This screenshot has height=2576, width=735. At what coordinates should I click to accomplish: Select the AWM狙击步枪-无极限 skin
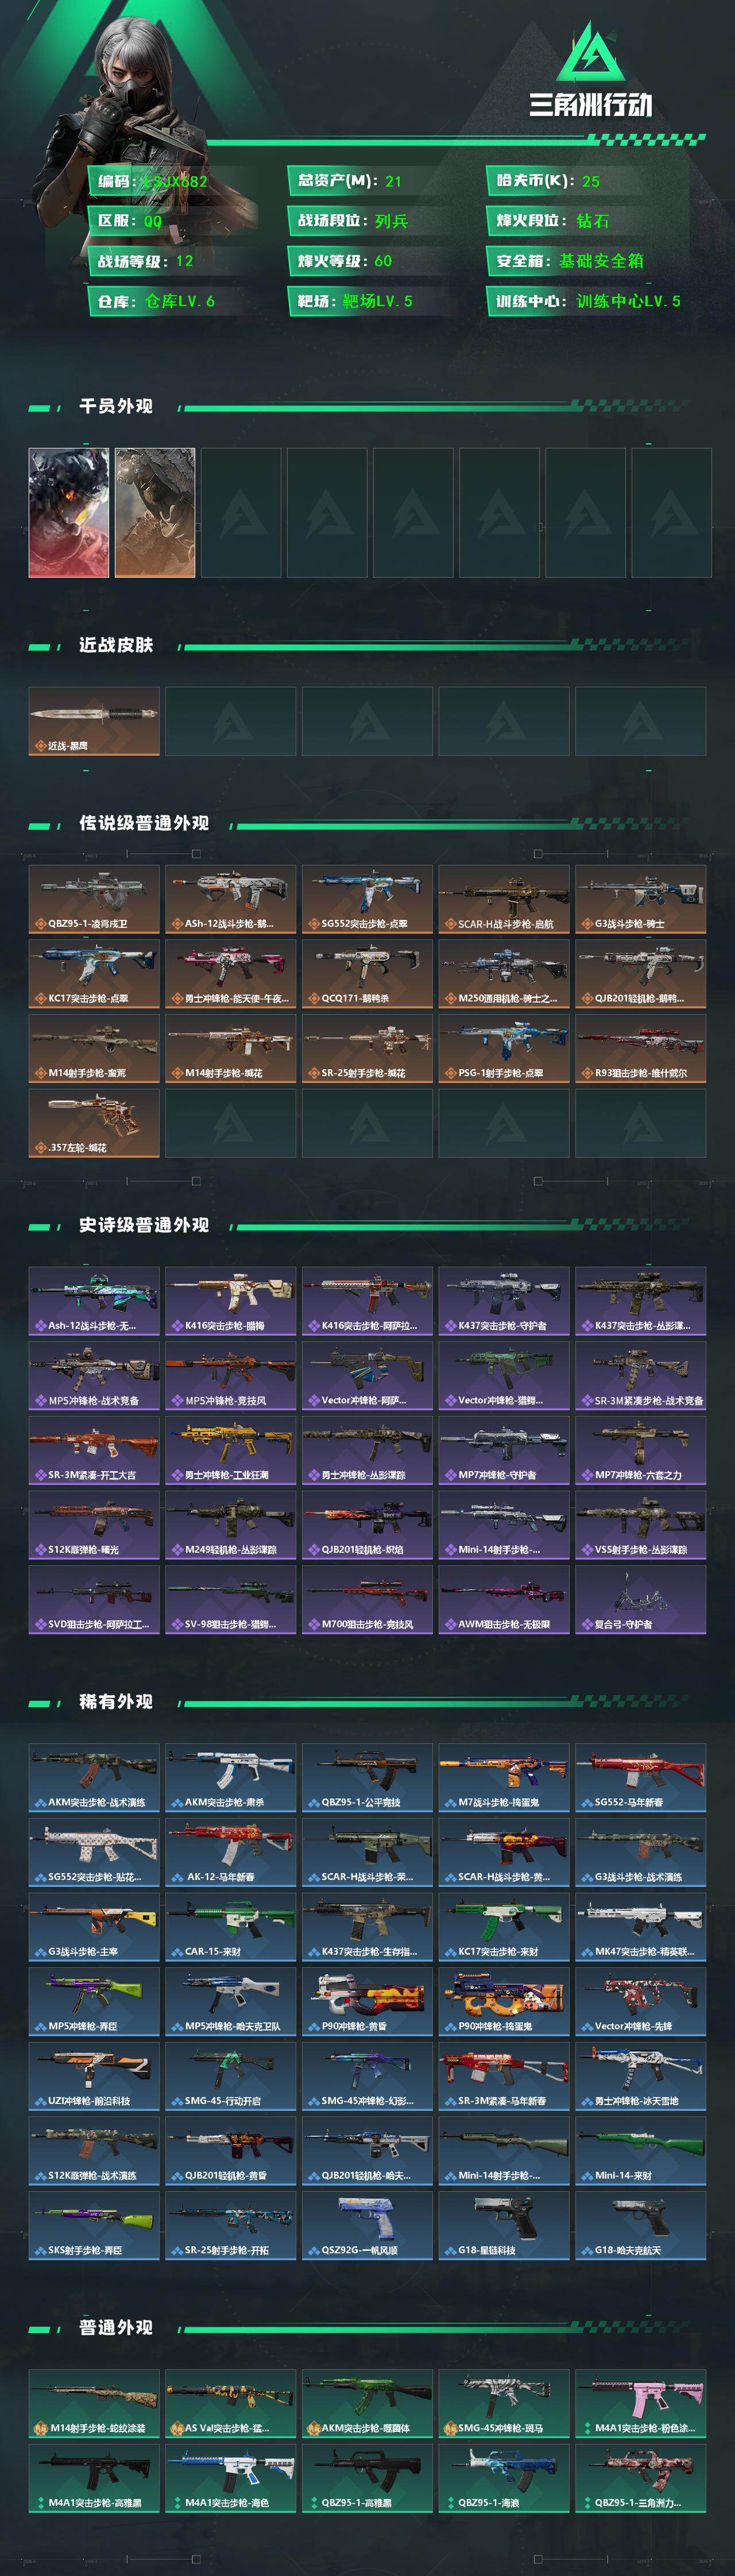504,1599
